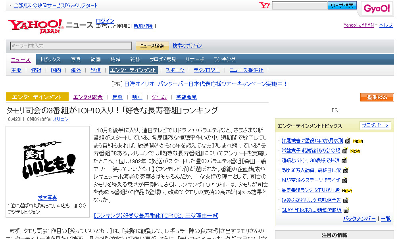Open the 映画 subcategory
The width and height of the screenshot is (400, 239).
tap(137, 97)
